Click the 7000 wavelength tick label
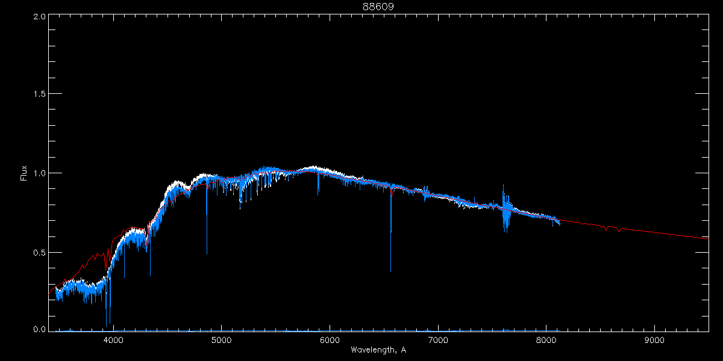 coord(438,339)
